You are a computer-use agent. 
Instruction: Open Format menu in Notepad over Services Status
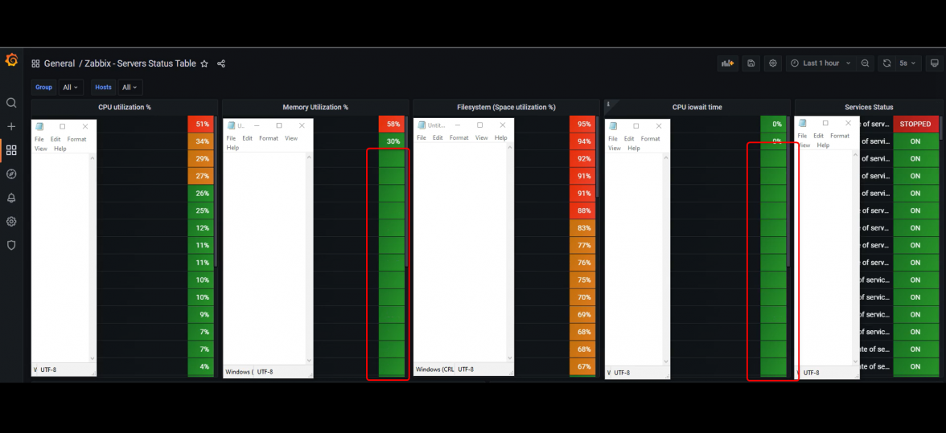[x=840, y=136]
